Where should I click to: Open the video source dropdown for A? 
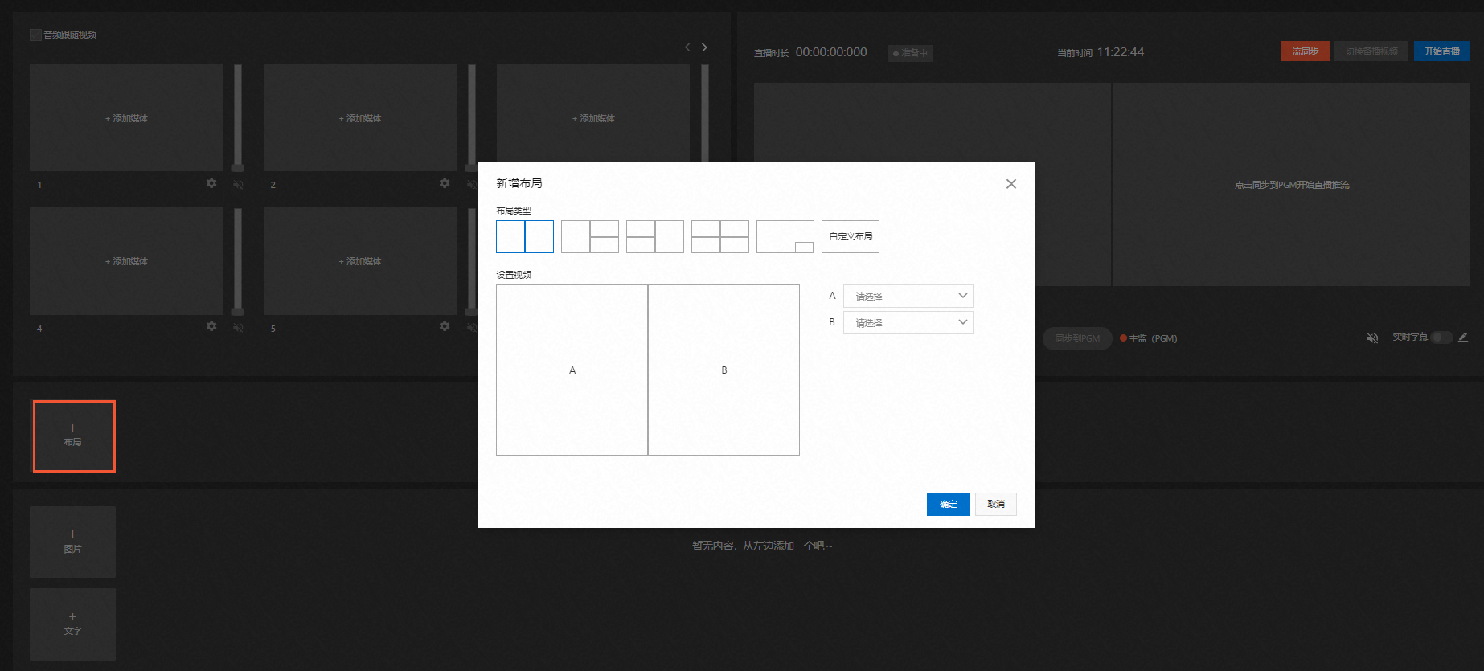point(908,297)
